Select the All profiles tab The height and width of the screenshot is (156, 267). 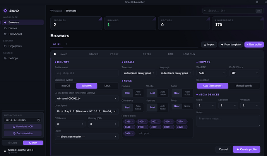pos(57,44)
